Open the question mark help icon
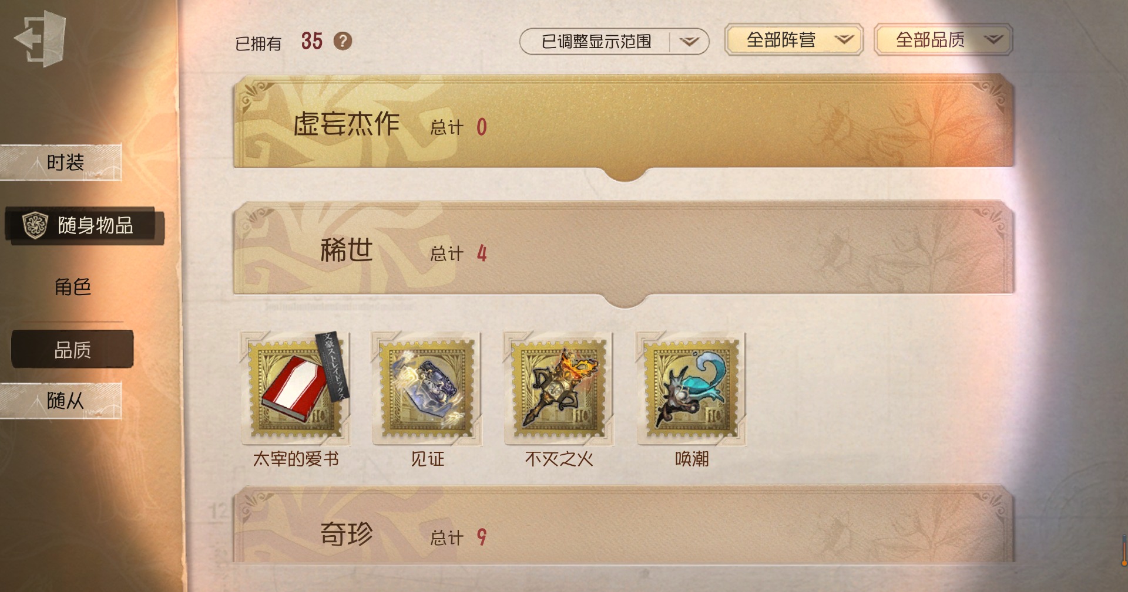 coord(343,41)
